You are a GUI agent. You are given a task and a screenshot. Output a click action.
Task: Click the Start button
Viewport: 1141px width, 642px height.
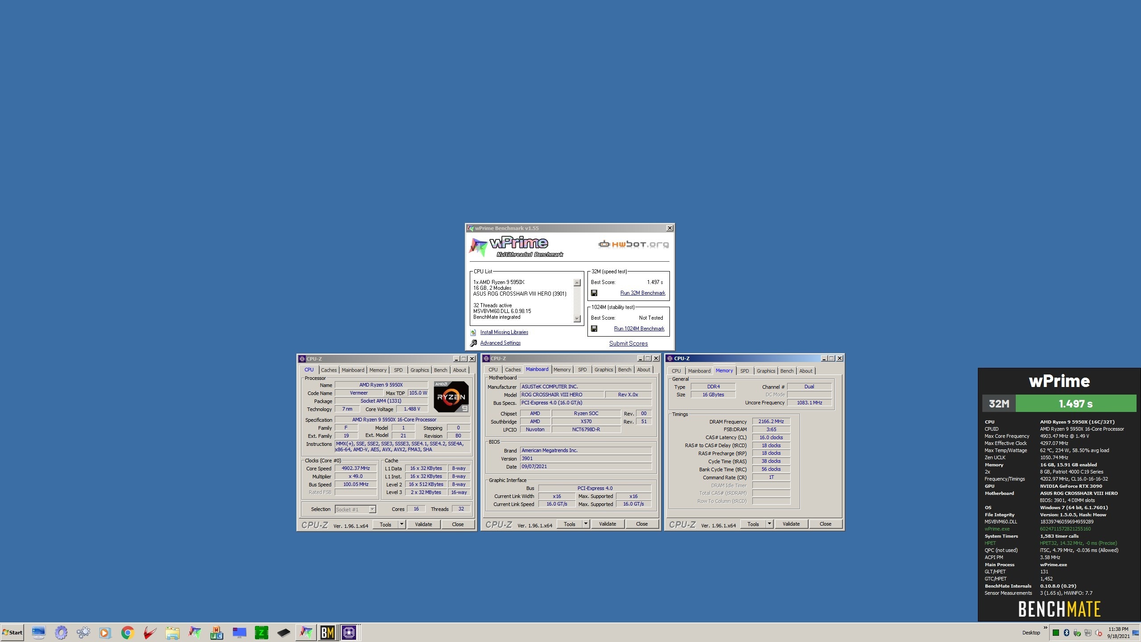pos(12,632)
